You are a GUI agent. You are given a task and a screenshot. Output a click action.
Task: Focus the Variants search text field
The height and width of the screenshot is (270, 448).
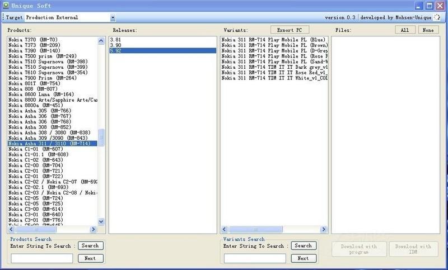point(255,258)
